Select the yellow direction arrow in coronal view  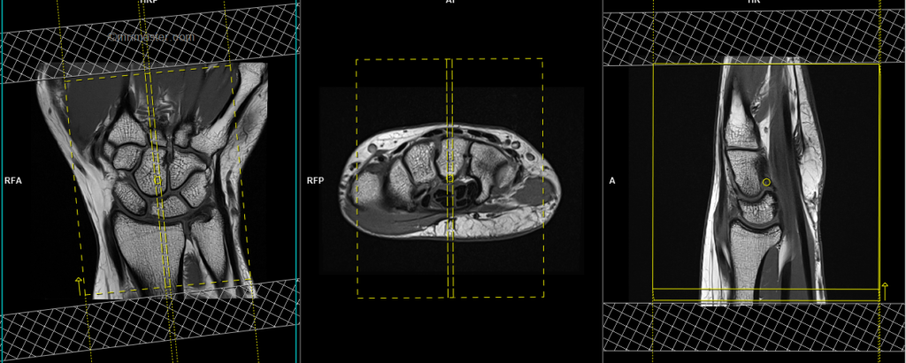pos(79,285)
